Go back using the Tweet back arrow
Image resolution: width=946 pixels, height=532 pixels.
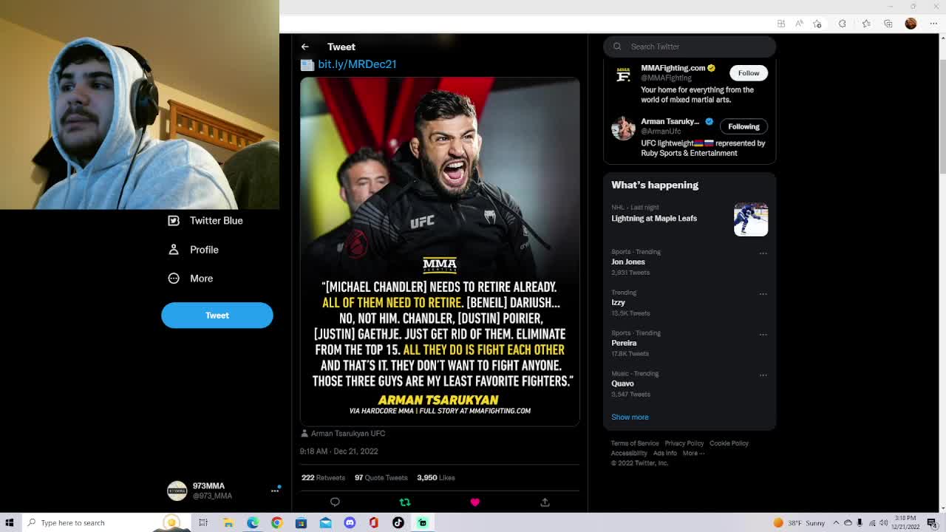304,47
